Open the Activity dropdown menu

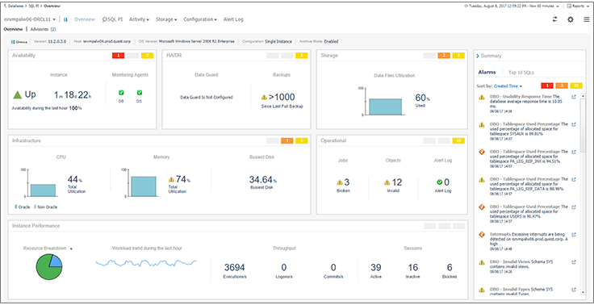pyautogui.click(x=139, y=19)
